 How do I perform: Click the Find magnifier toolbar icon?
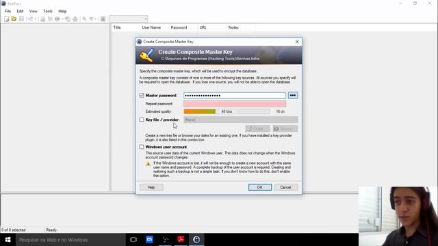click(84, 19)
